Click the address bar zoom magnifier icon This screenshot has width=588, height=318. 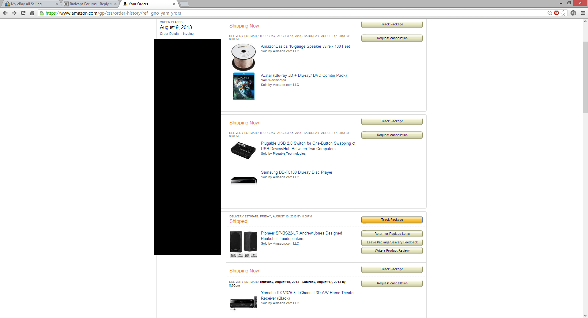(x=550, y=13)
